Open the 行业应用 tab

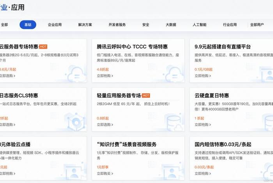(x=230, y=25)
